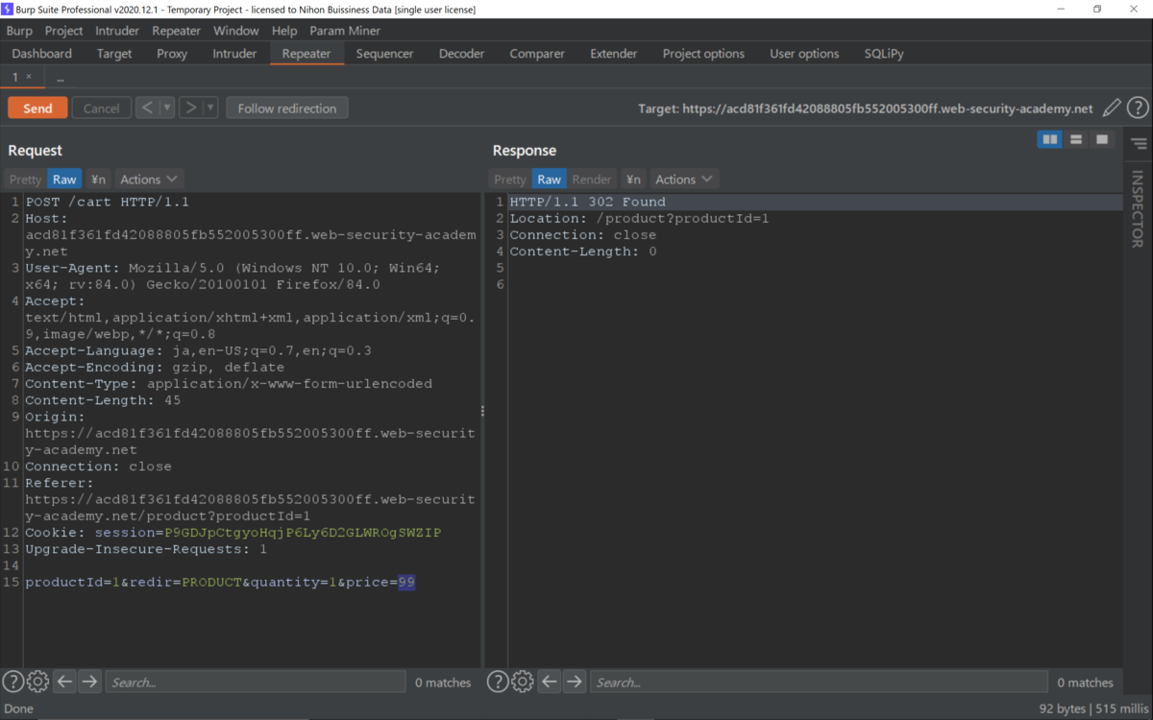Expand the INSPECTOR side panel
Screen dimensions: 1153x720
coord(1138,209)
